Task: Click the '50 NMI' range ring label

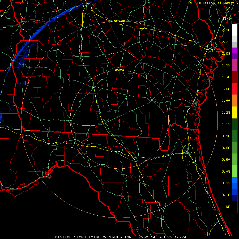Action: 119,70
